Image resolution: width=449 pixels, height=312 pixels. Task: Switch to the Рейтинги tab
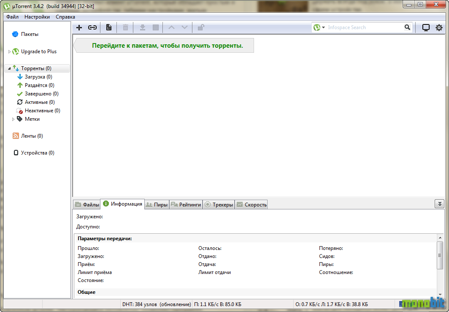(186, 205)
